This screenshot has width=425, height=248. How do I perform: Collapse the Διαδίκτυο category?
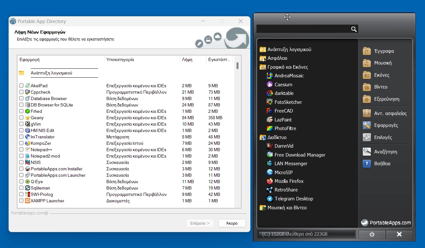273,137
